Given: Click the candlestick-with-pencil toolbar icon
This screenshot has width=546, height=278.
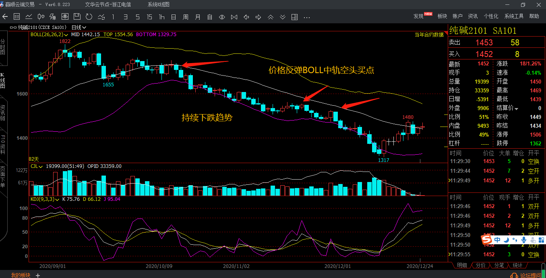Looking at the screenshot, I should pos(53,17).
